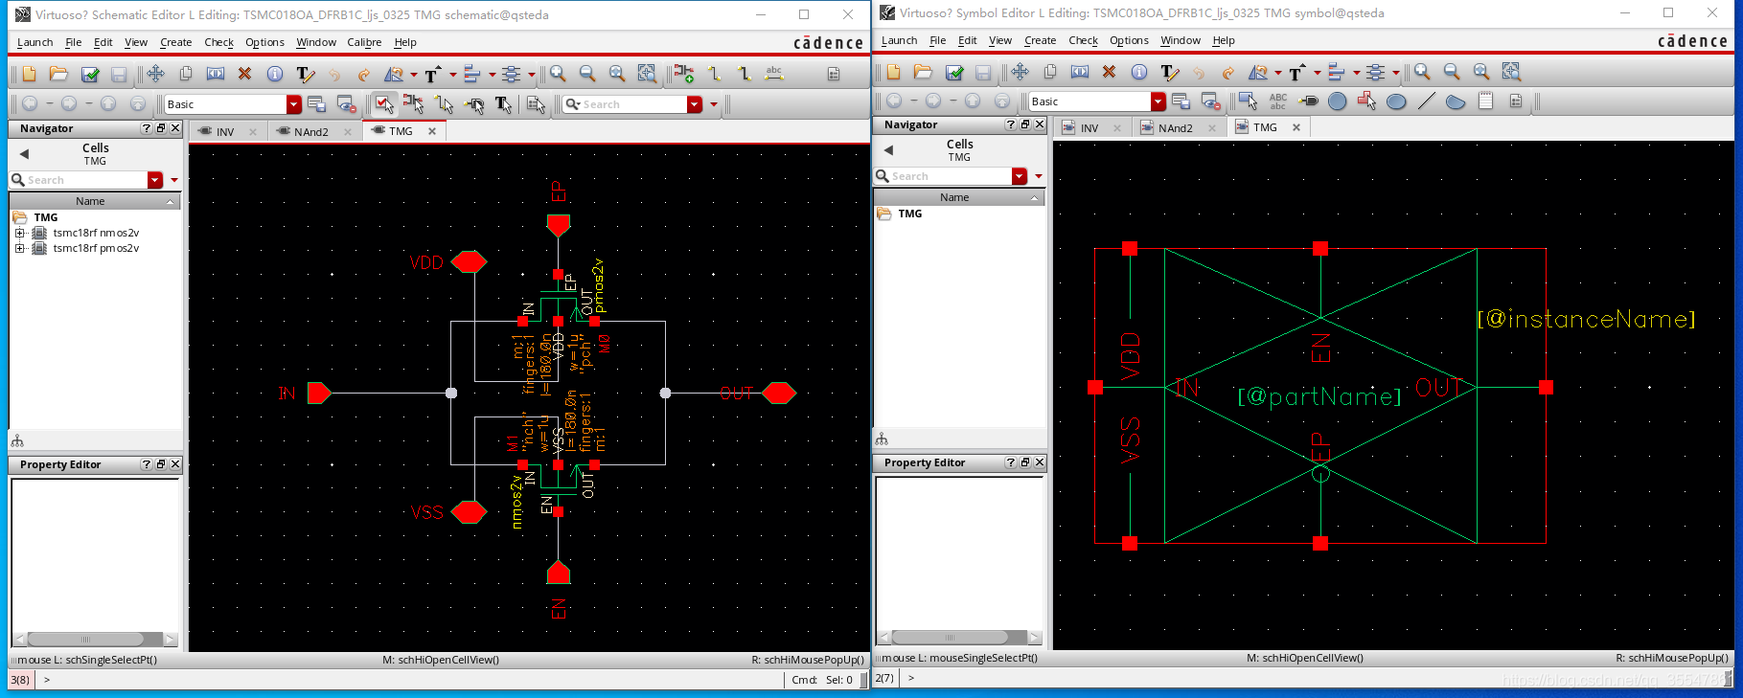Zoom in using the Schematic Editor magnifier

click(x=558, y=74)
